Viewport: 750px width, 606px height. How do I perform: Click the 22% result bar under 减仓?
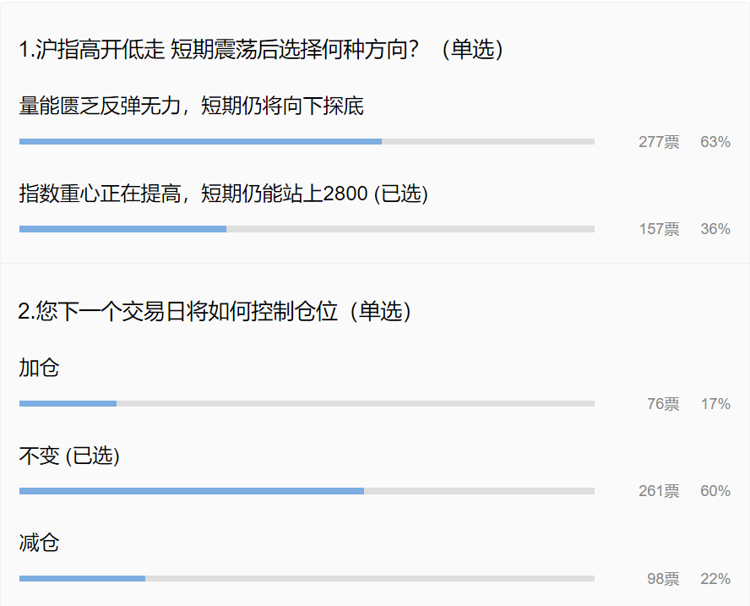(307, 579)
